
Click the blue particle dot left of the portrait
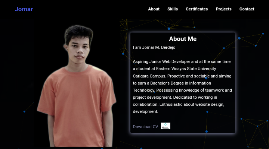[24, 111]
